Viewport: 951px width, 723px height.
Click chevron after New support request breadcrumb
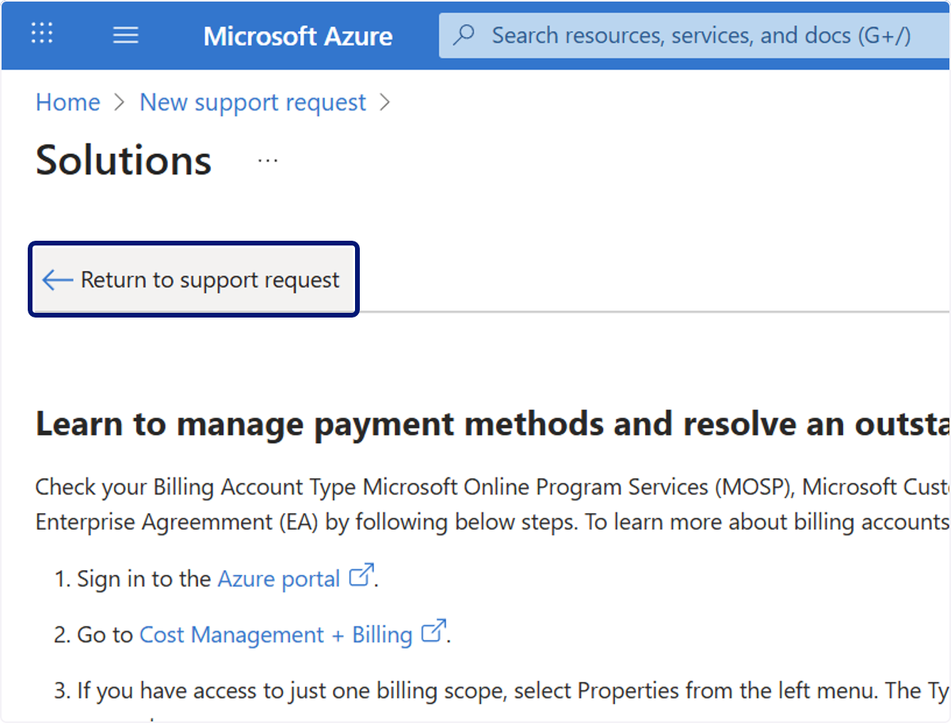(x=385, y=102)
